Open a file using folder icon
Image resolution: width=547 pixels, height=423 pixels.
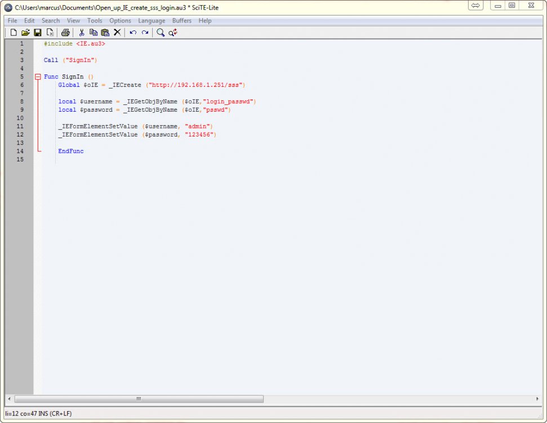pos(25,33)
